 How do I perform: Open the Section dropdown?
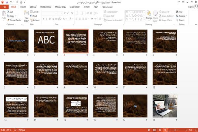coord(35,20)
